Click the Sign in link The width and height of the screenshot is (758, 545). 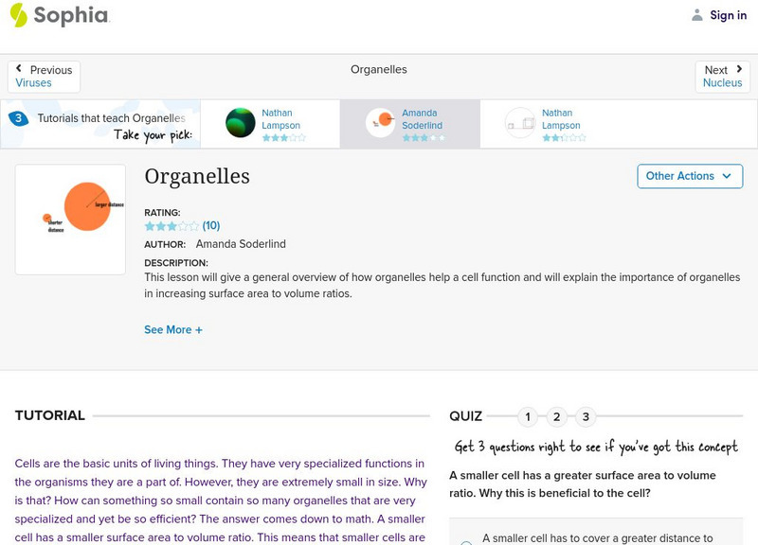coord(728,15)
